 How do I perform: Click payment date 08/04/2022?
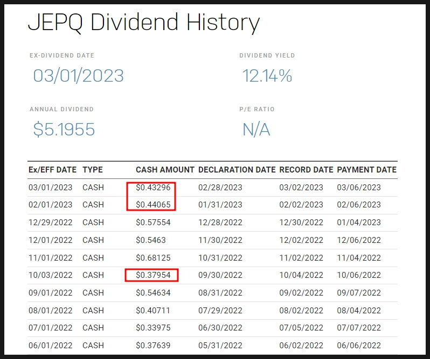(x=359, y=311)
